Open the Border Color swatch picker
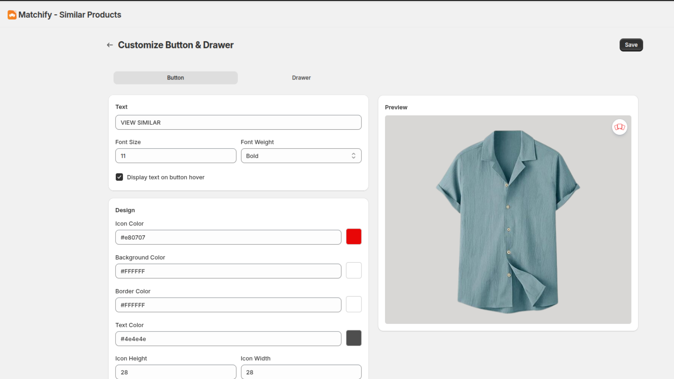This screenshot has width=674, height=379. (x=353, y=304)
